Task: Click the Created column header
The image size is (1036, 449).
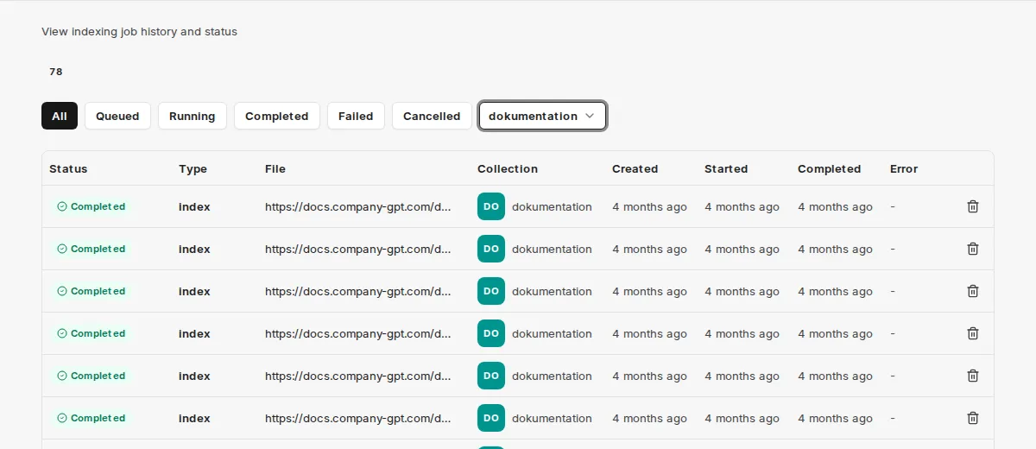Action: (635, 168)
